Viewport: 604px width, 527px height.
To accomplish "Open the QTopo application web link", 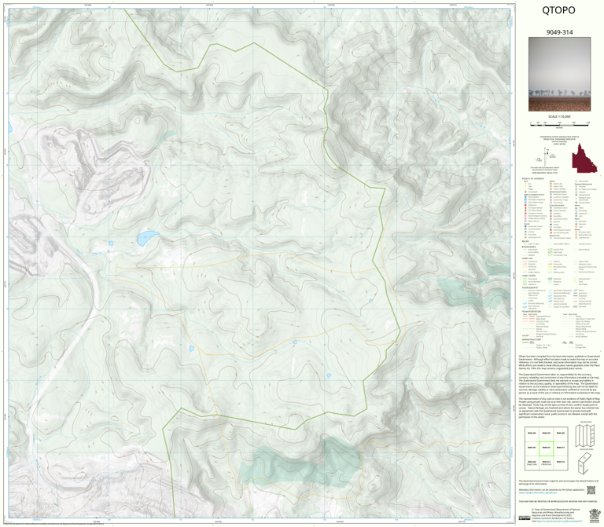I will coord(538,492).
